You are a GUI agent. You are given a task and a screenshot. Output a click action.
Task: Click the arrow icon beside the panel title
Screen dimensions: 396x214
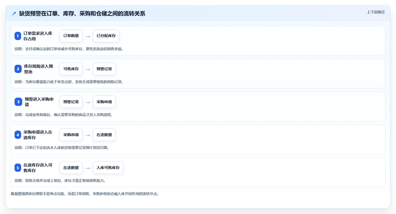(x=14, y=14)
